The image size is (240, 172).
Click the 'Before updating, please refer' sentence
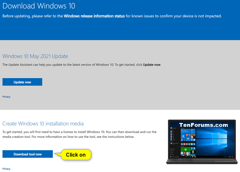pos(112,16)
